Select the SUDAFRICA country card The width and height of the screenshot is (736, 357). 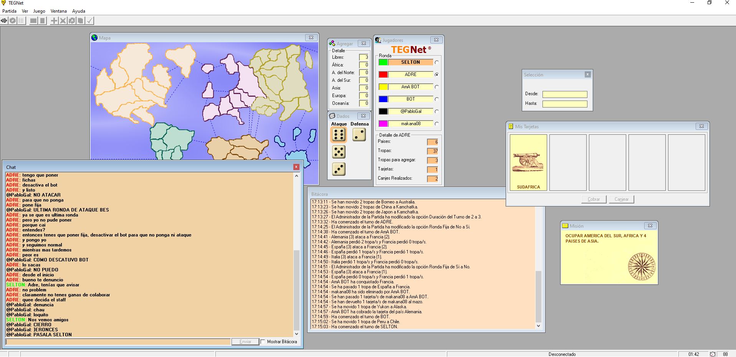pos(528,162)
